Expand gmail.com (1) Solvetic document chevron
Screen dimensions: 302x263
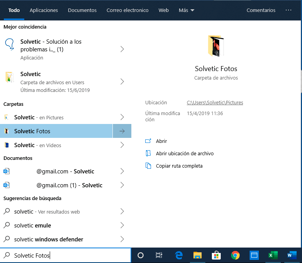[122, 185]
